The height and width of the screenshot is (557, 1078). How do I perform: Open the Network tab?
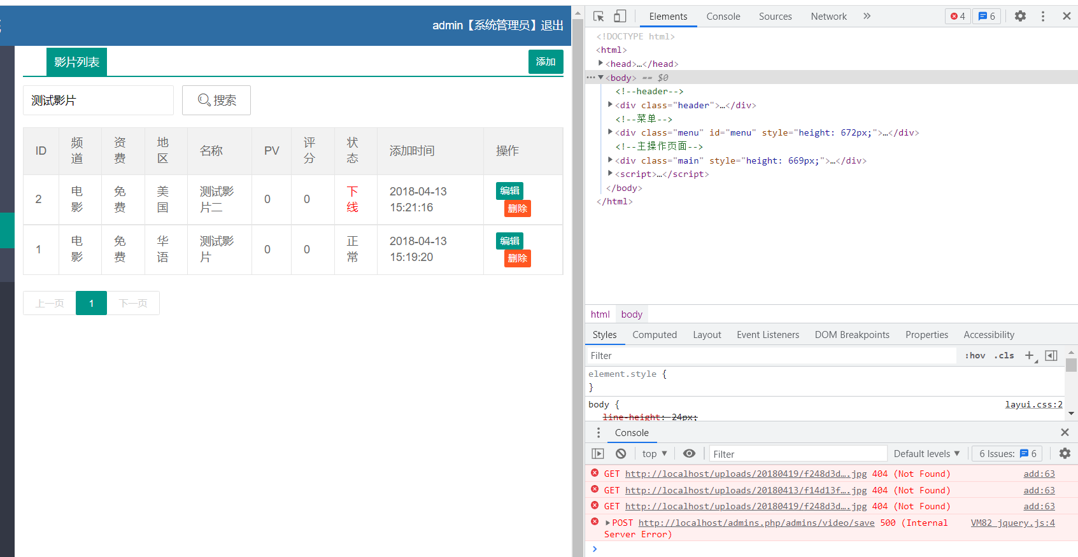(828, 17)
